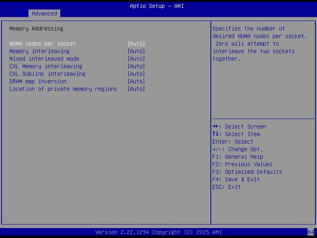Click the Memory Addressing heading
The height and width of the screenshot is (238, 317).
(36, 29)
